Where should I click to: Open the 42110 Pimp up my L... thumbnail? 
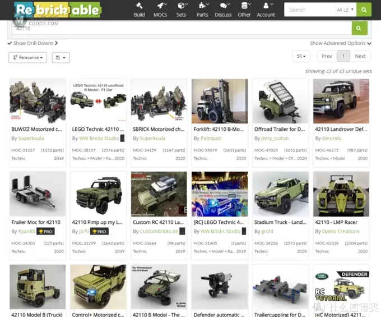point(98,194)
